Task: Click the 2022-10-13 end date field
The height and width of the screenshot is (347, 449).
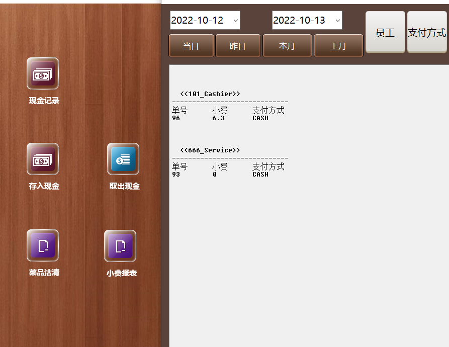Action: tap(307, 20)
